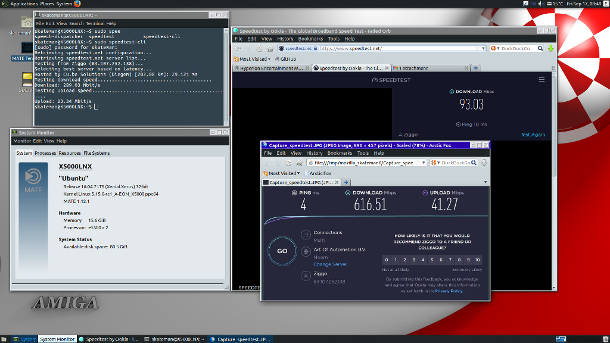The width and height of the screenshot is (610, 343).
Task: Open URL history dropdown in Faded Orb
Action: (483, 48)
